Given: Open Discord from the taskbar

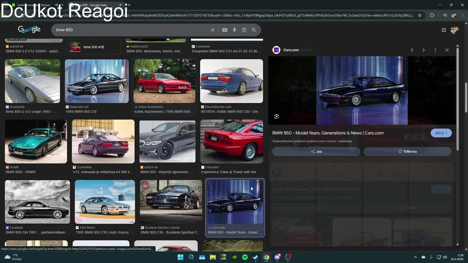Looking at the screenshot, I should [277, 257].
